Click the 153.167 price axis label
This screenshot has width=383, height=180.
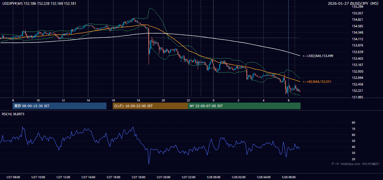click(x=358, y=65)
